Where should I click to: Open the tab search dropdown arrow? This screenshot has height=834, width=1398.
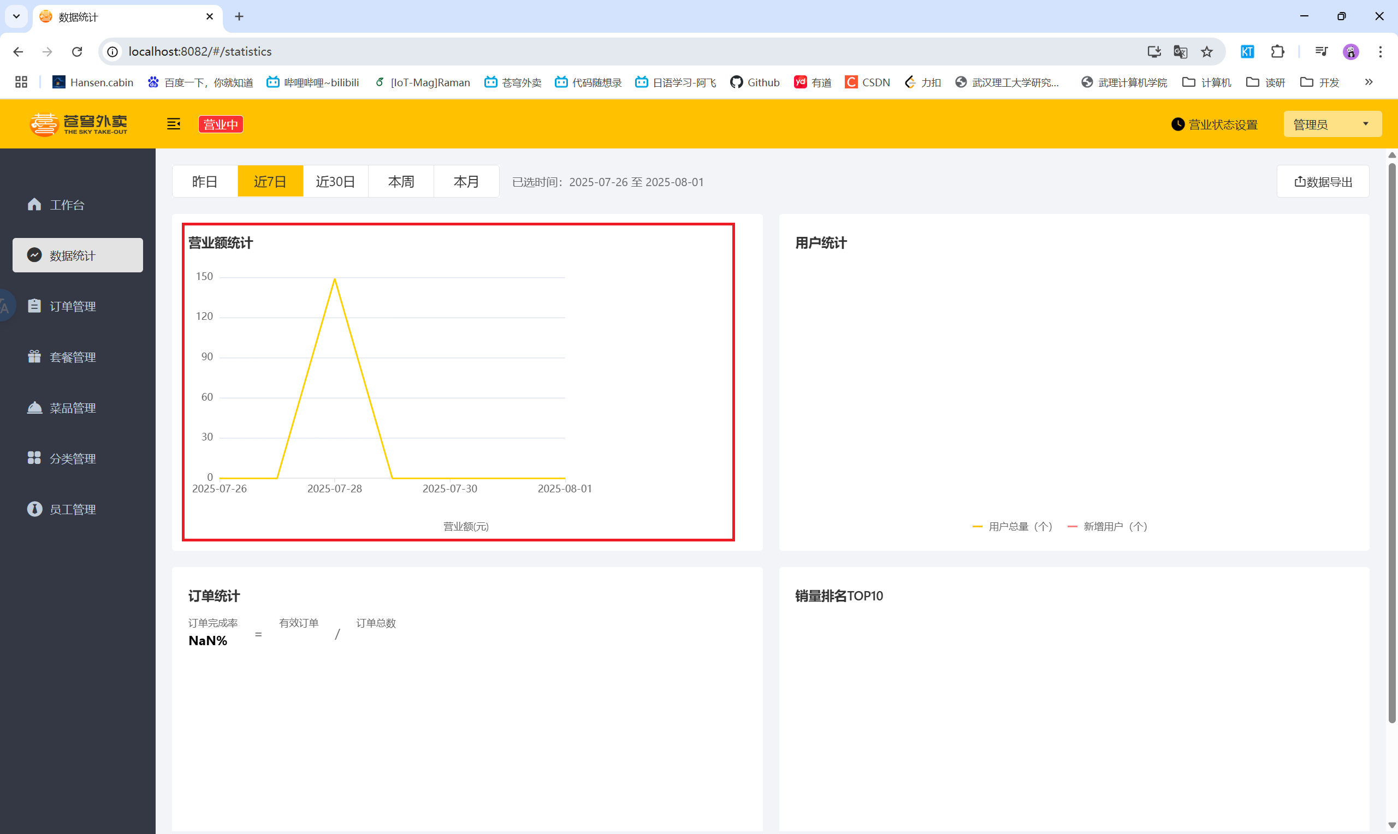(16, 16)
